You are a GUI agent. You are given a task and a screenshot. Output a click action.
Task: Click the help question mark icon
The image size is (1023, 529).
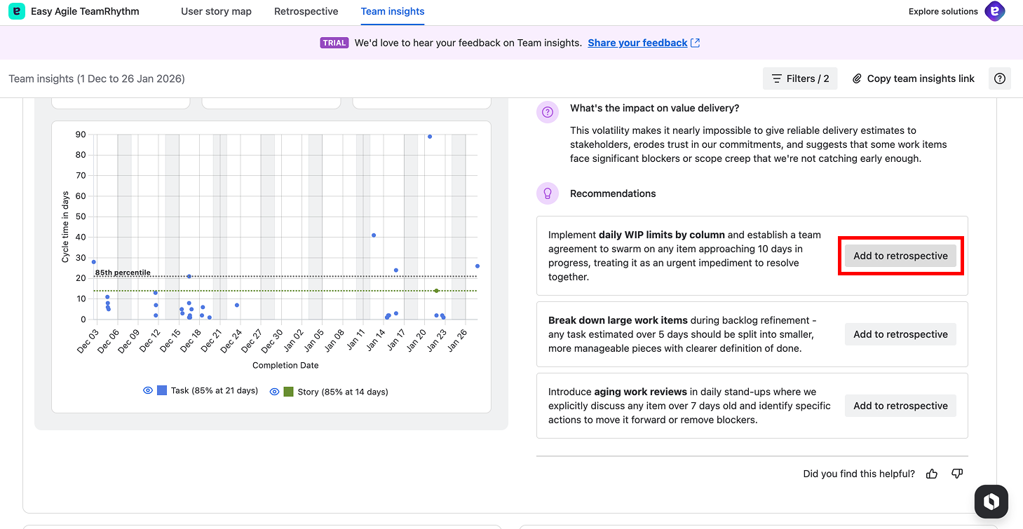999,78
